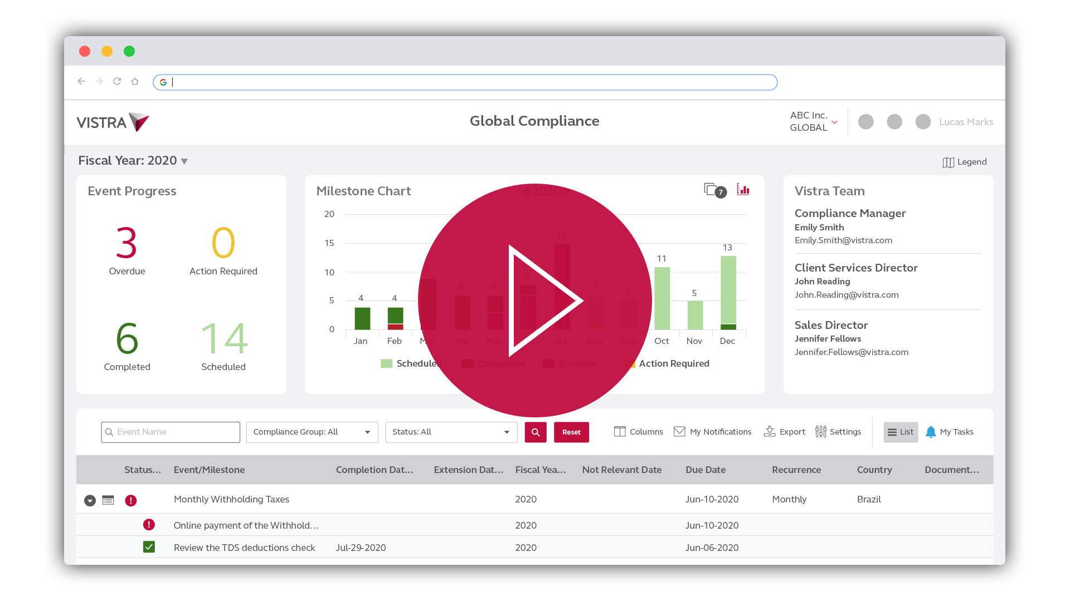
Task: Click the Jul-29-2020 completion date cell
Action: point(361,548)
